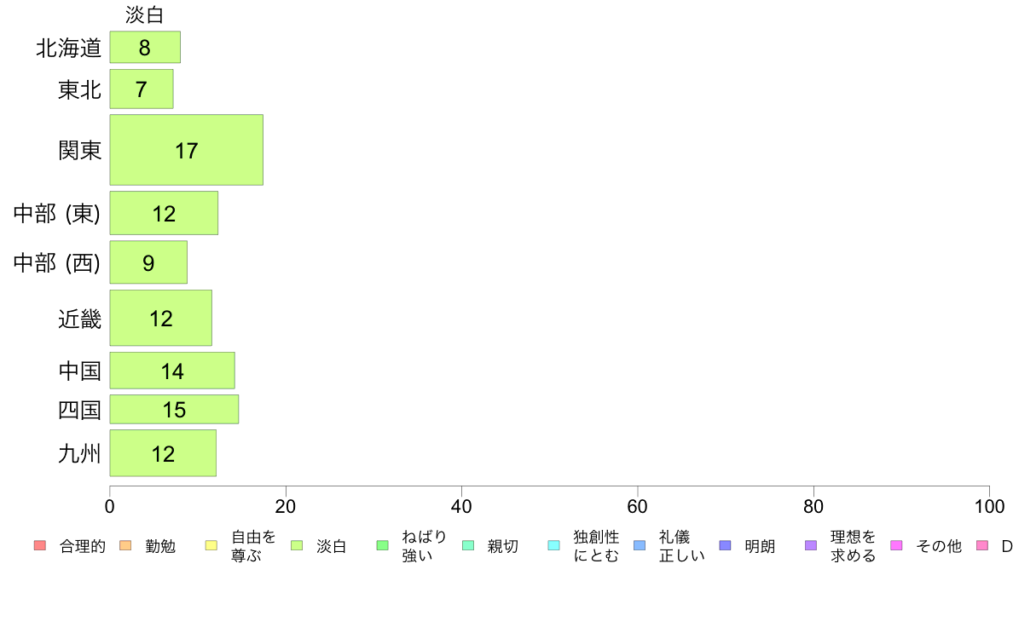
Task: Select the 中部 (西) bar showing 9
Action: 148,262
